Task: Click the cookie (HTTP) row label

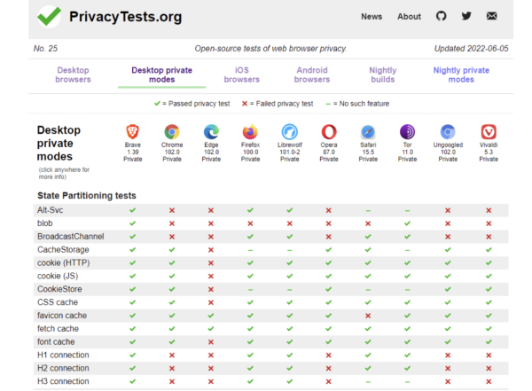Action: [64, 262]
